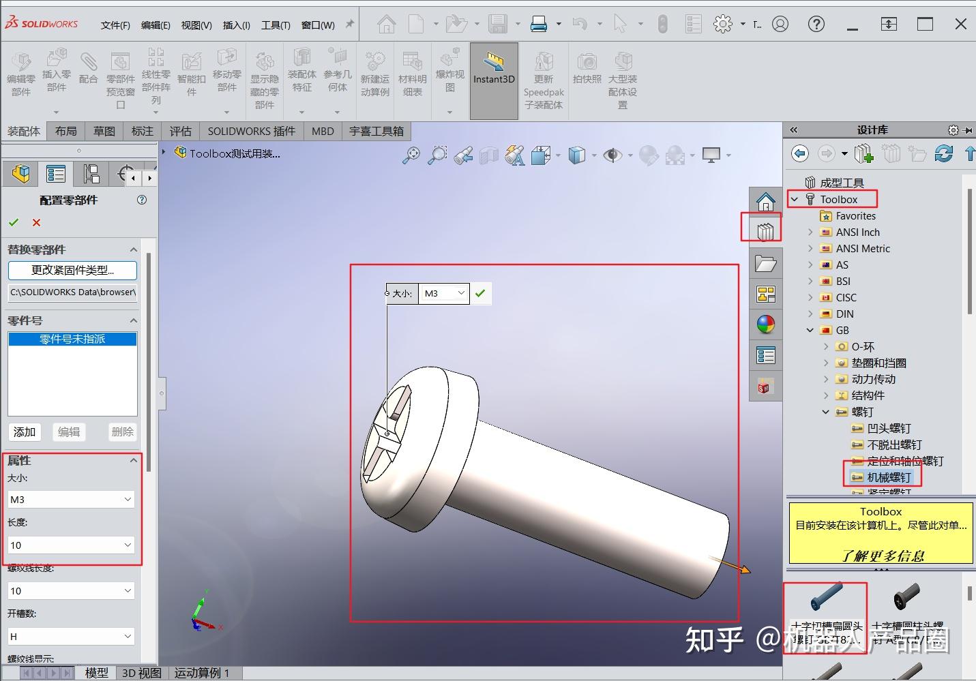Switch to the 评估 ribbon tab
This screenshot has width=976, height=681.
180,131
